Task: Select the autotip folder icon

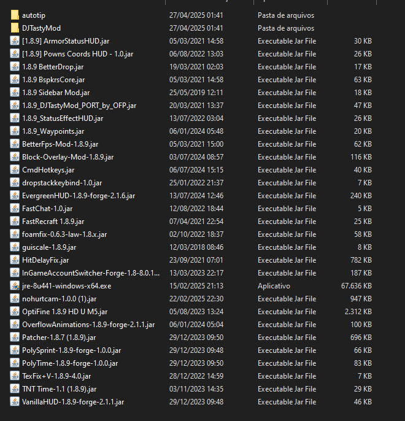Action: pyautogui.click(x=15, y=15)
